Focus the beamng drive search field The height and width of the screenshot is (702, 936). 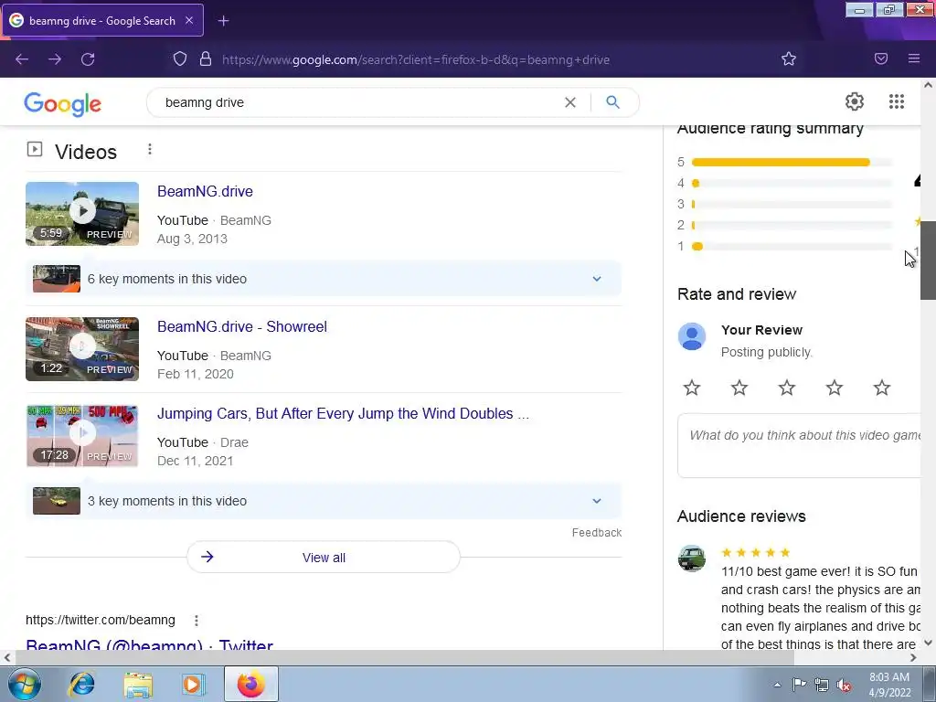[358, 102]
